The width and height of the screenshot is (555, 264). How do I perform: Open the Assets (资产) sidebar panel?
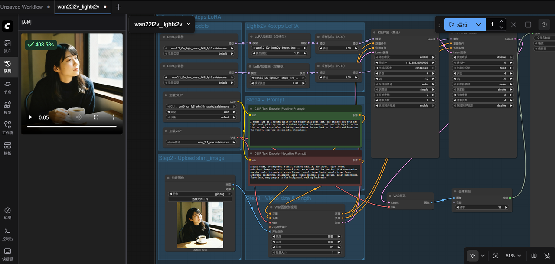coord(7,46)
